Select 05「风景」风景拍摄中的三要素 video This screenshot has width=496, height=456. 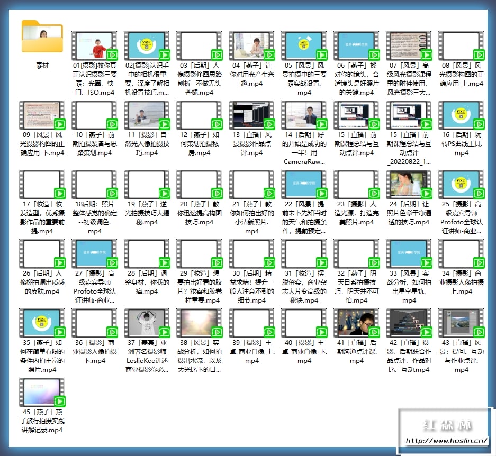click(x=304, y=46)
